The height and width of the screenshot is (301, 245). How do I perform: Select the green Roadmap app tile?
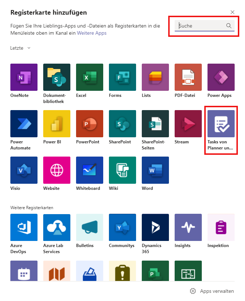(x=188, y=271)
